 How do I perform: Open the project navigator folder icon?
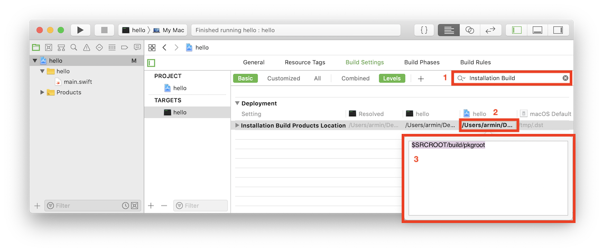point(36,47)
